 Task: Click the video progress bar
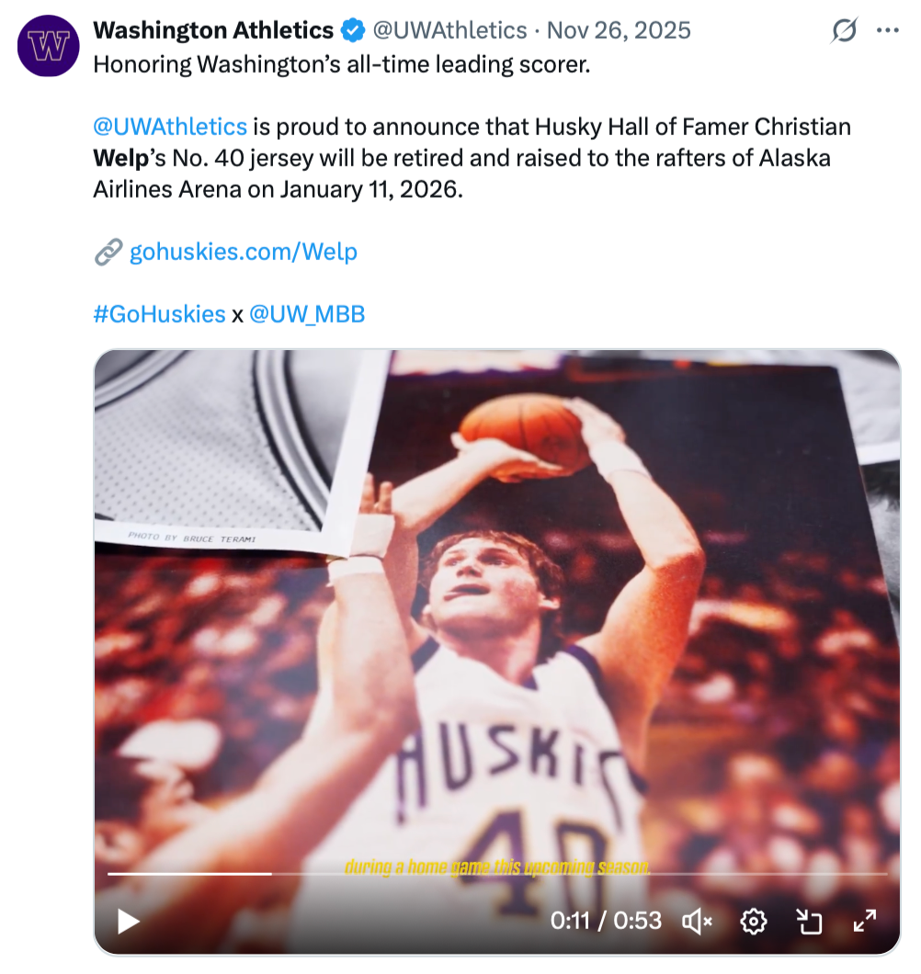coord(496,873)
